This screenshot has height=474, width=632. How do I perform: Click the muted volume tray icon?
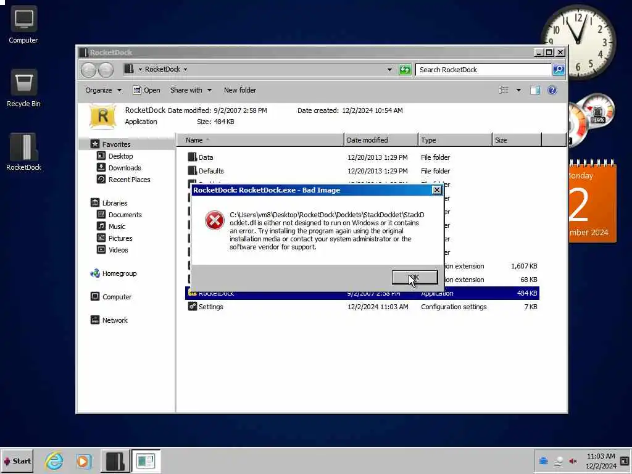click(573, 461)
